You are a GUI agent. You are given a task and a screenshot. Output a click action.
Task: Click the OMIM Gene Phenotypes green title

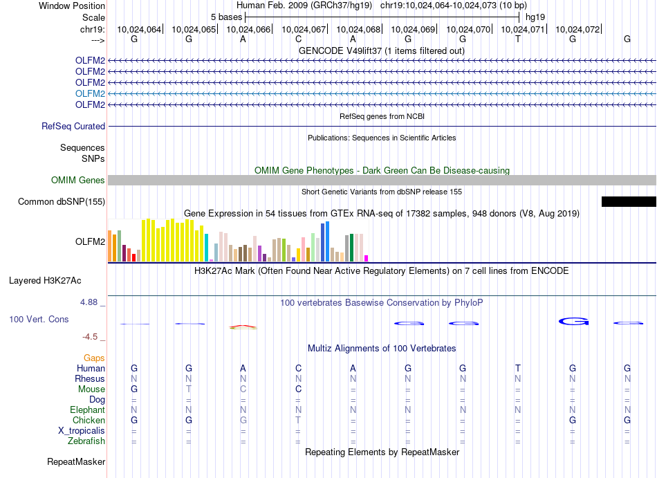click(382, 170)
